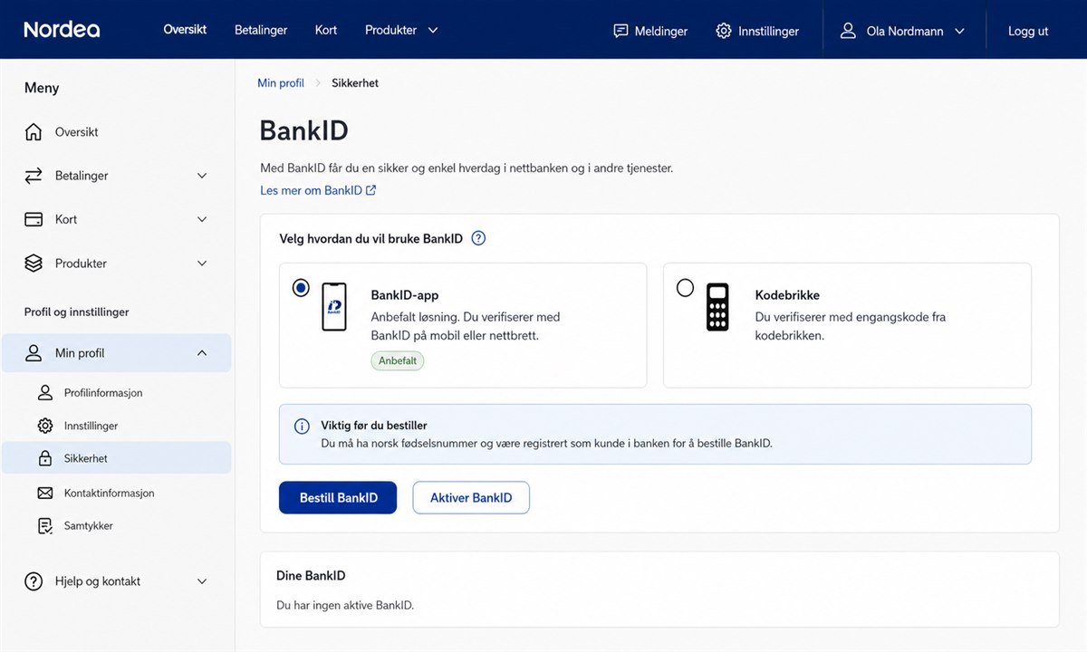Select the Kodebrikke radio button
This screenshot has width=1087, height=652.
click(685, 288)
